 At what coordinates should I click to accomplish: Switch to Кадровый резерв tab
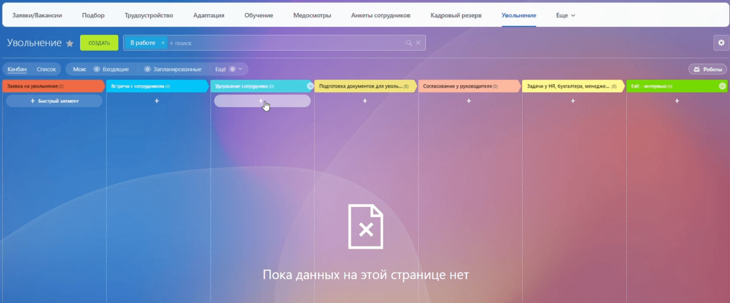pyautogui.click(x=456, y=15)
